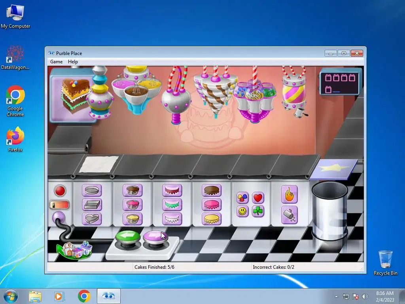This screenshot has width=405, height=304.
Task: Click the Action Center flag icon
Action: [356, 296]
